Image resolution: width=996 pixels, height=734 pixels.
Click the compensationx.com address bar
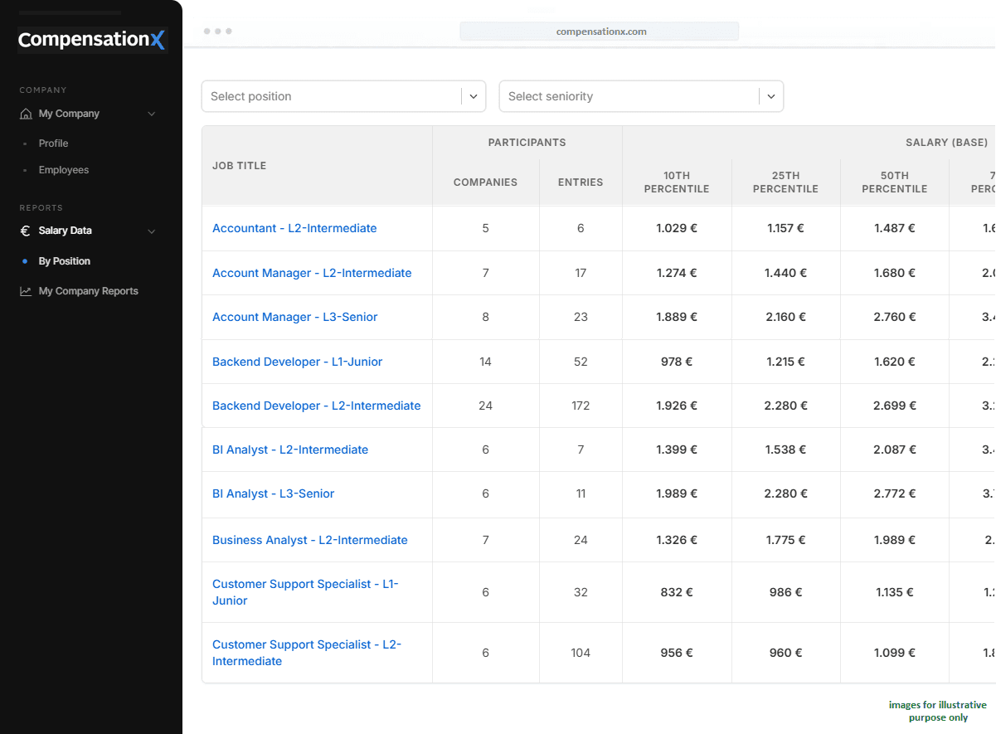[x=600, y=32]
